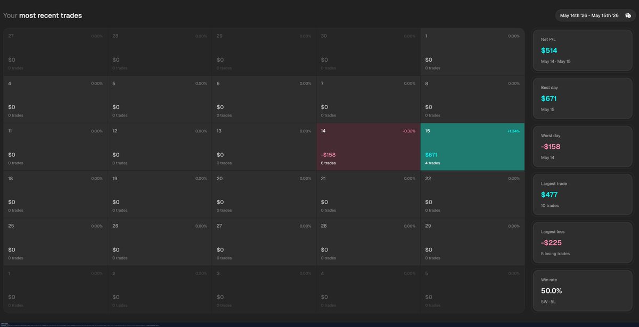Screen dimensions: 639x327
Task: Click the "5 losing trades" text
Action: point(555,254)
